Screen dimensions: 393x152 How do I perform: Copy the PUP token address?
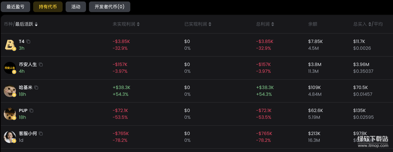click(31, 111)
